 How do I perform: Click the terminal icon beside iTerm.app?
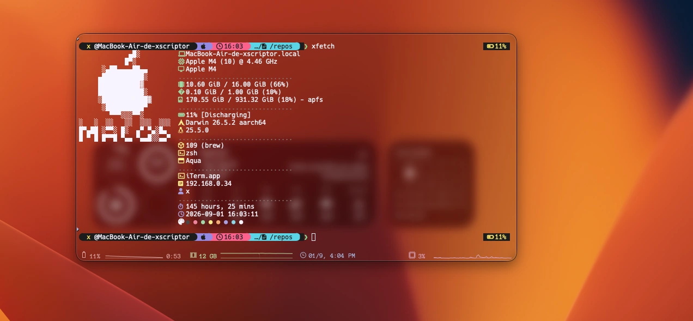181,176
